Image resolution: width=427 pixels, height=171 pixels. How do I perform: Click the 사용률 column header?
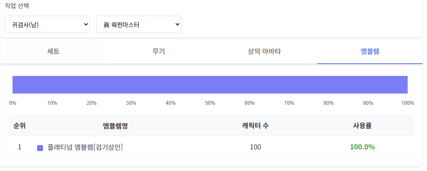362,126
